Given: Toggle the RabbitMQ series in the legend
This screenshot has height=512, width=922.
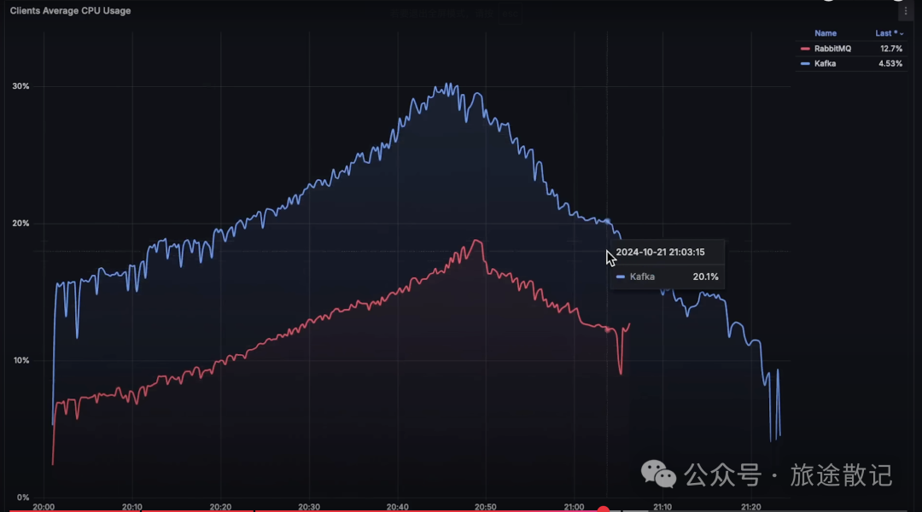Looking at the screenshot, I should pyautogui.click(x=832, y=49).
